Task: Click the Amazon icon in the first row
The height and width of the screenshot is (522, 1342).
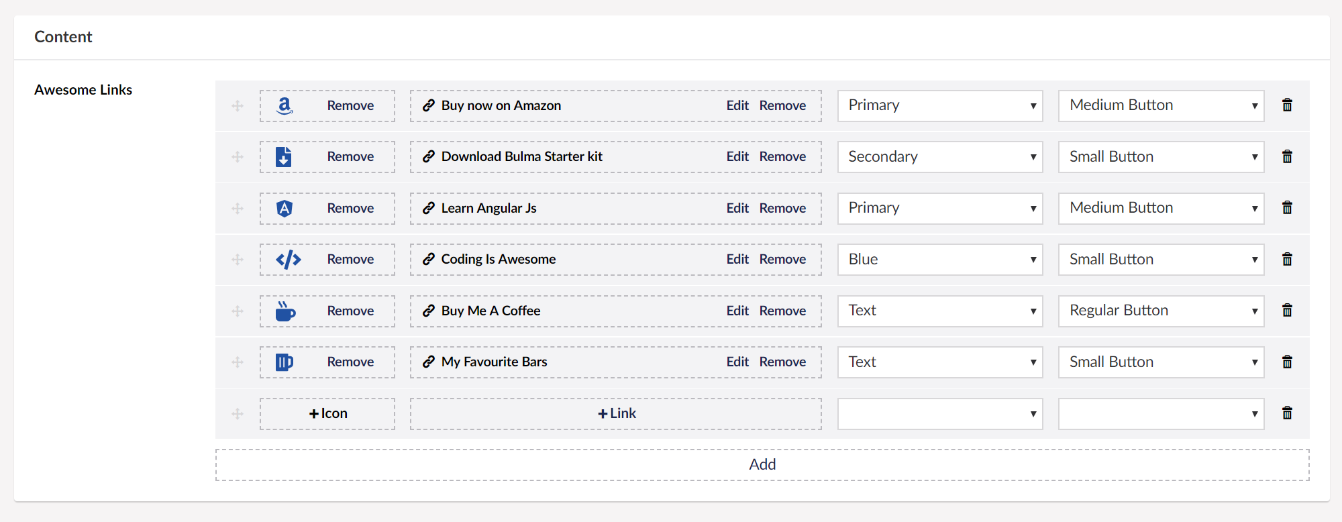Action: point(285,105)
